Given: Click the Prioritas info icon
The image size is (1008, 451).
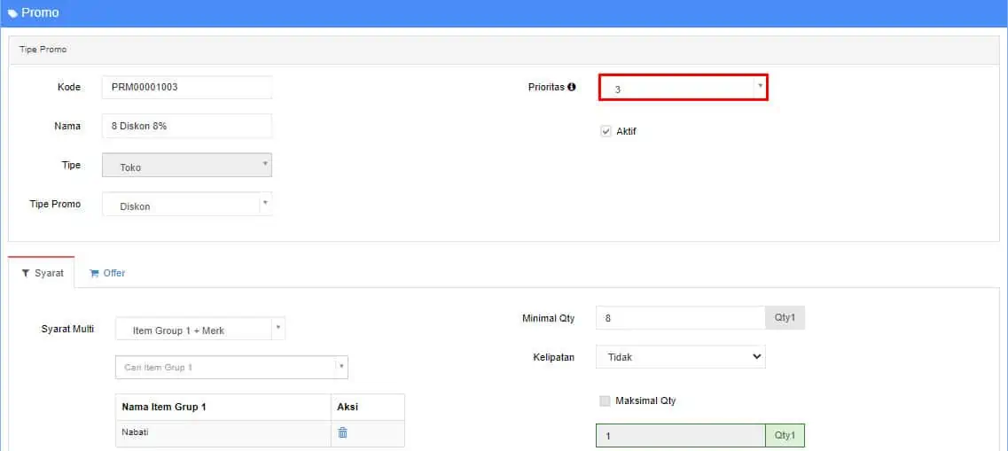Looking at the screenshot, I should (x=572, y=87).
